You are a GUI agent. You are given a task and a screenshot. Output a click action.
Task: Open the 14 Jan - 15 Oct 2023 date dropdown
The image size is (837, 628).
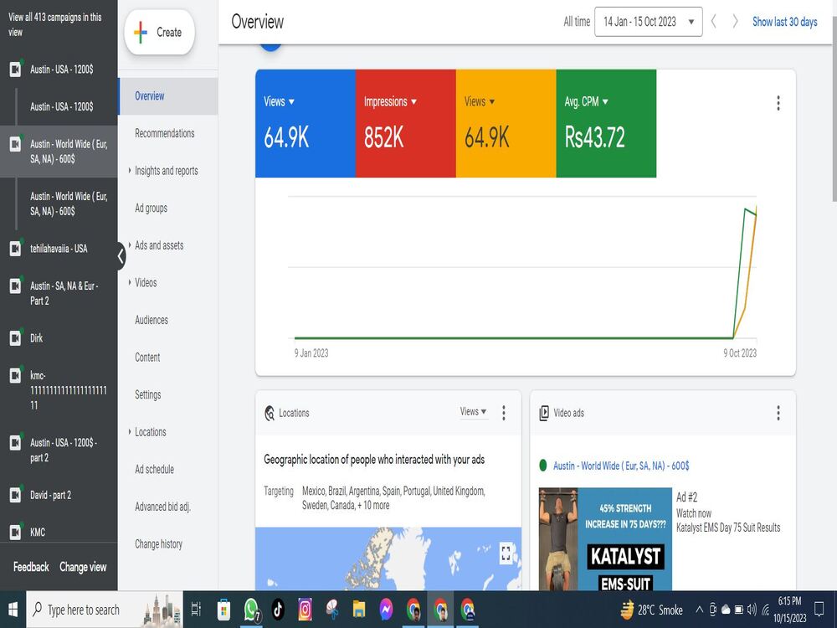tap(647, 22)
